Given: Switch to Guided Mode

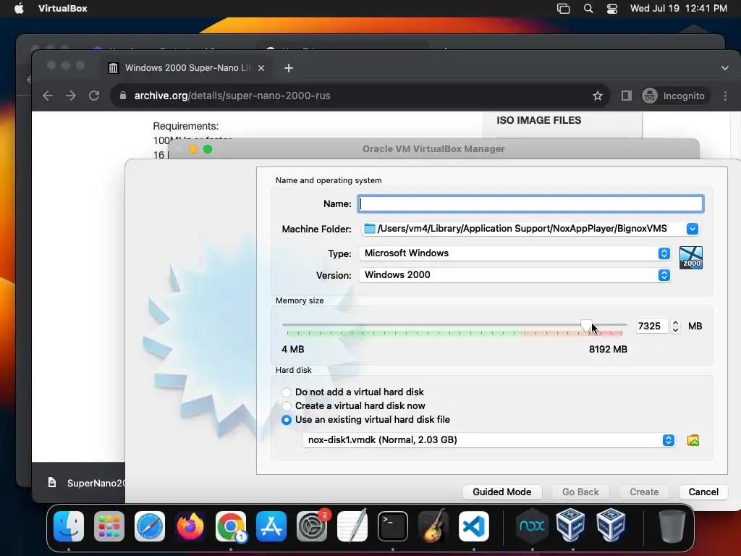Looking at the screenshot, I should point(502,492).
